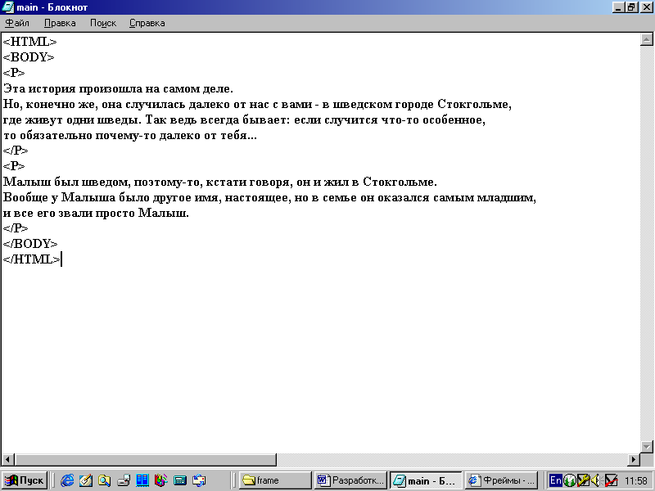Click the horizontal scrollbar thumb
655x491 pixels.
(146, 460)
